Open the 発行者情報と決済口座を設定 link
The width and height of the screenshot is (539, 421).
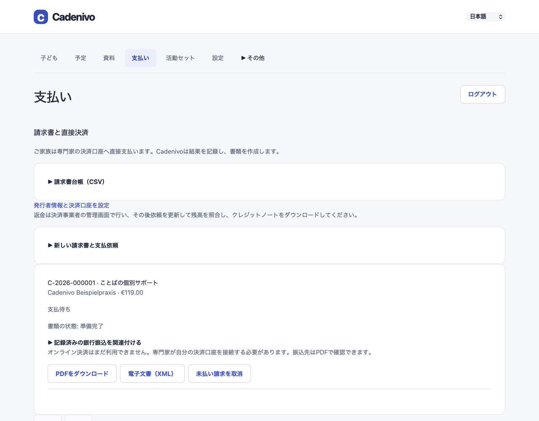[72, 205]
